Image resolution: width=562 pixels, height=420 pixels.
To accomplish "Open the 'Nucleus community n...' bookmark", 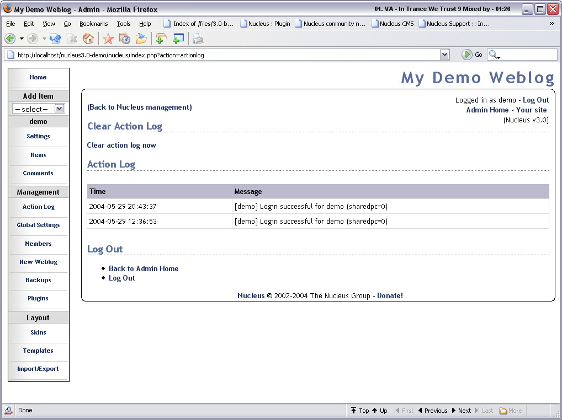I will click(x=331, y=24).
